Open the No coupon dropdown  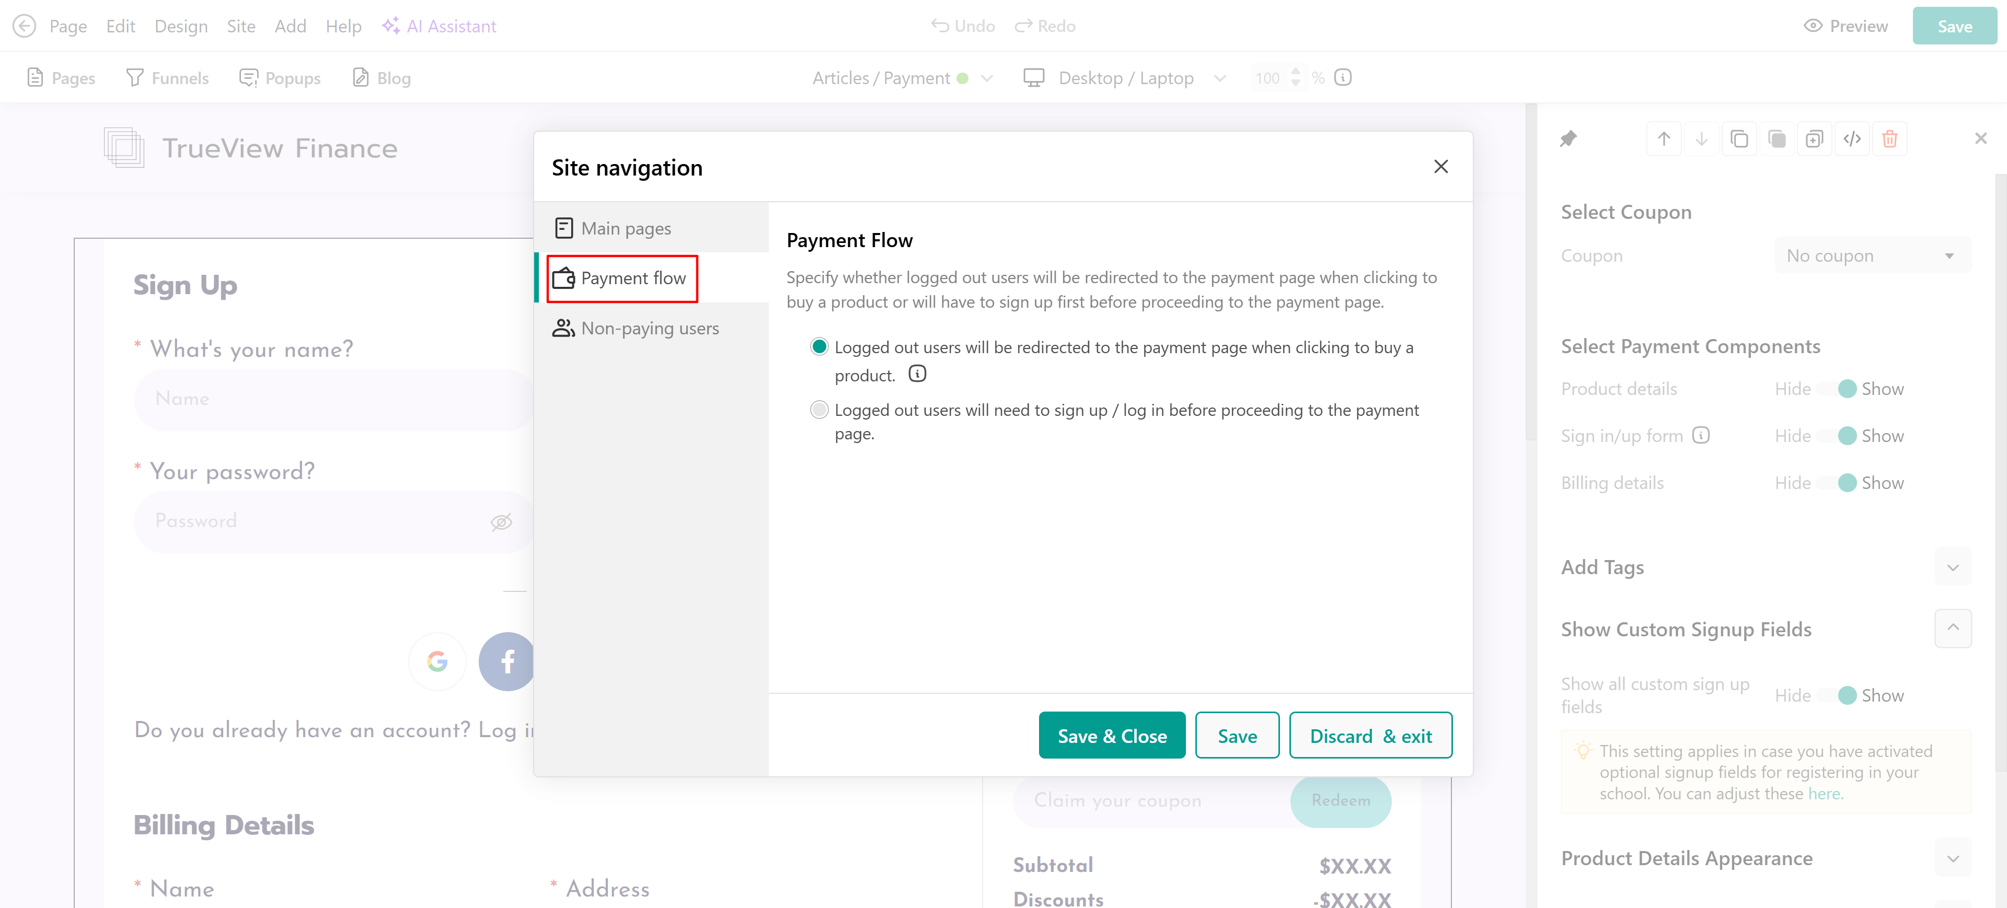coord(1872,255)
